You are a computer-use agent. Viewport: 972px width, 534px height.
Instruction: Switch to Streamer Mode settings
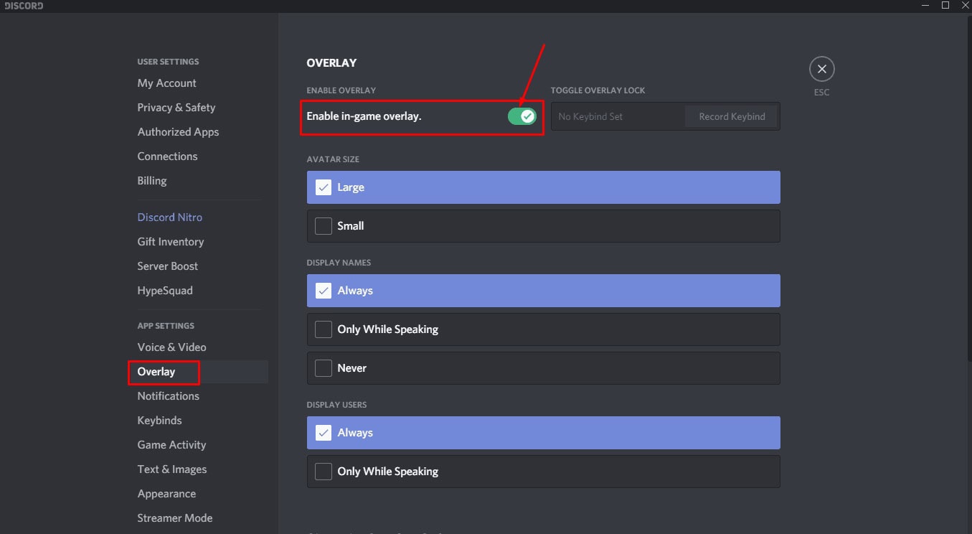pos(174,518)
